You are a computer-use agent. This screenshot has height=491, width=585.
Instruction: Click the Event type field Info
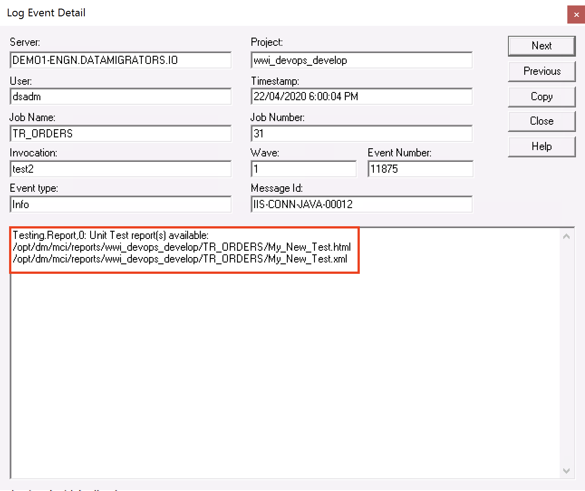[x=121, y=204]
